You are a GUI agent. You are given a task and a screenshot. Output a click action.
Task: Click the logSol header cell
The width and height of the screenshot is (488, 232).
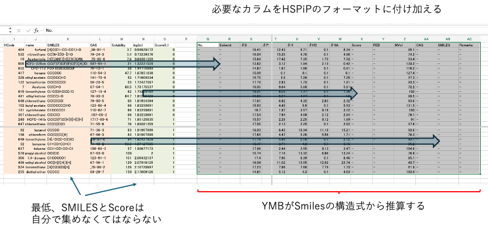coord(138,44)
